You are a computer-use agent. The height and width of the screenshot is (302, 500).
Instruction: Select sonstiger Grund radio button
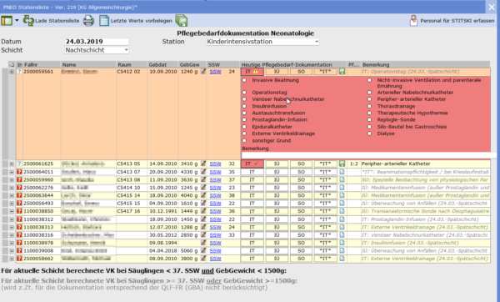(x=244, y=140)
